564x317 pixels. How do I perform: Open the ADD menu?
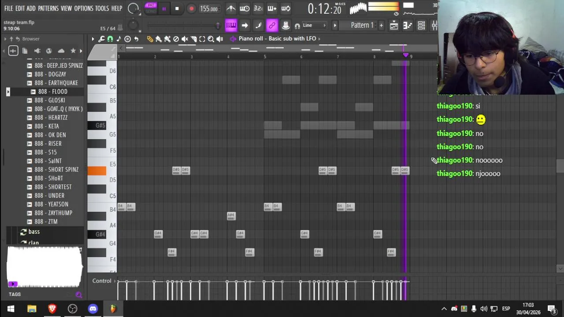click(31, 8)
